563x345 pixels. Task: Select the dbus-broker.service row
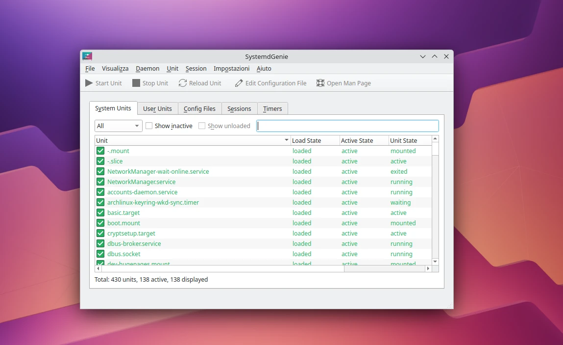(x=134, y=244)
